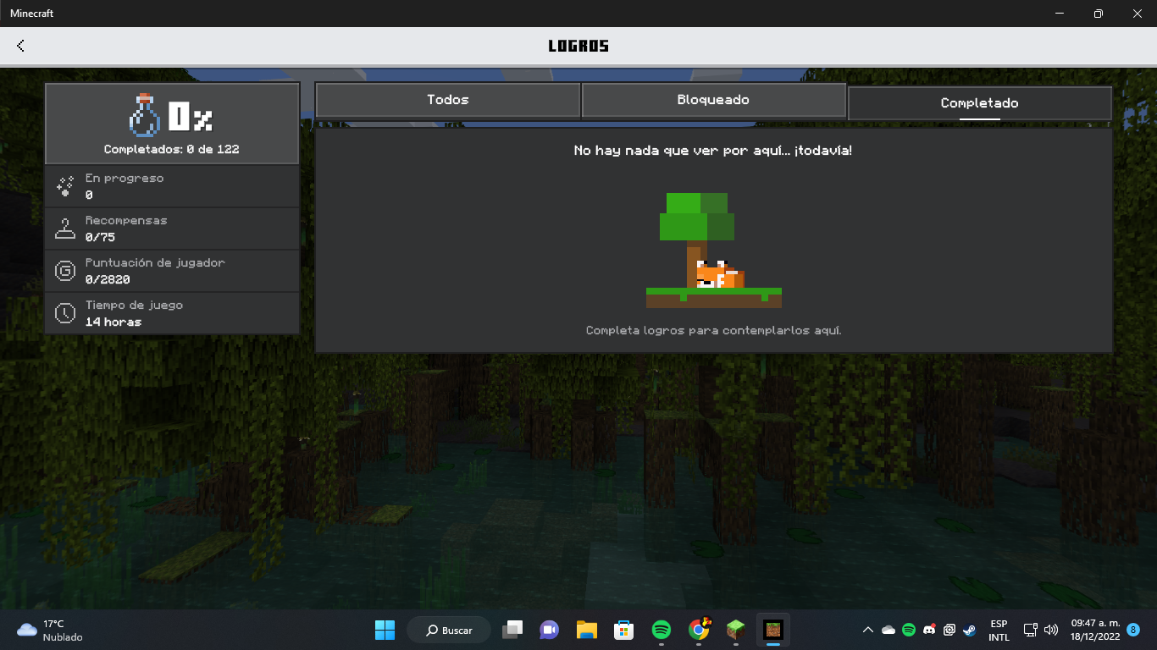Image resolution: width=1157 pixels, height=650 pixels.
Task: Click the Buscar taskbar search box
Action: coord(449,631)
